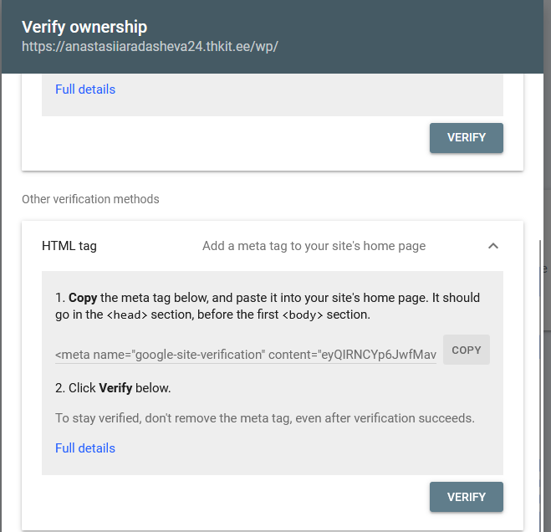Click the <body> code text

click(303, 315)
